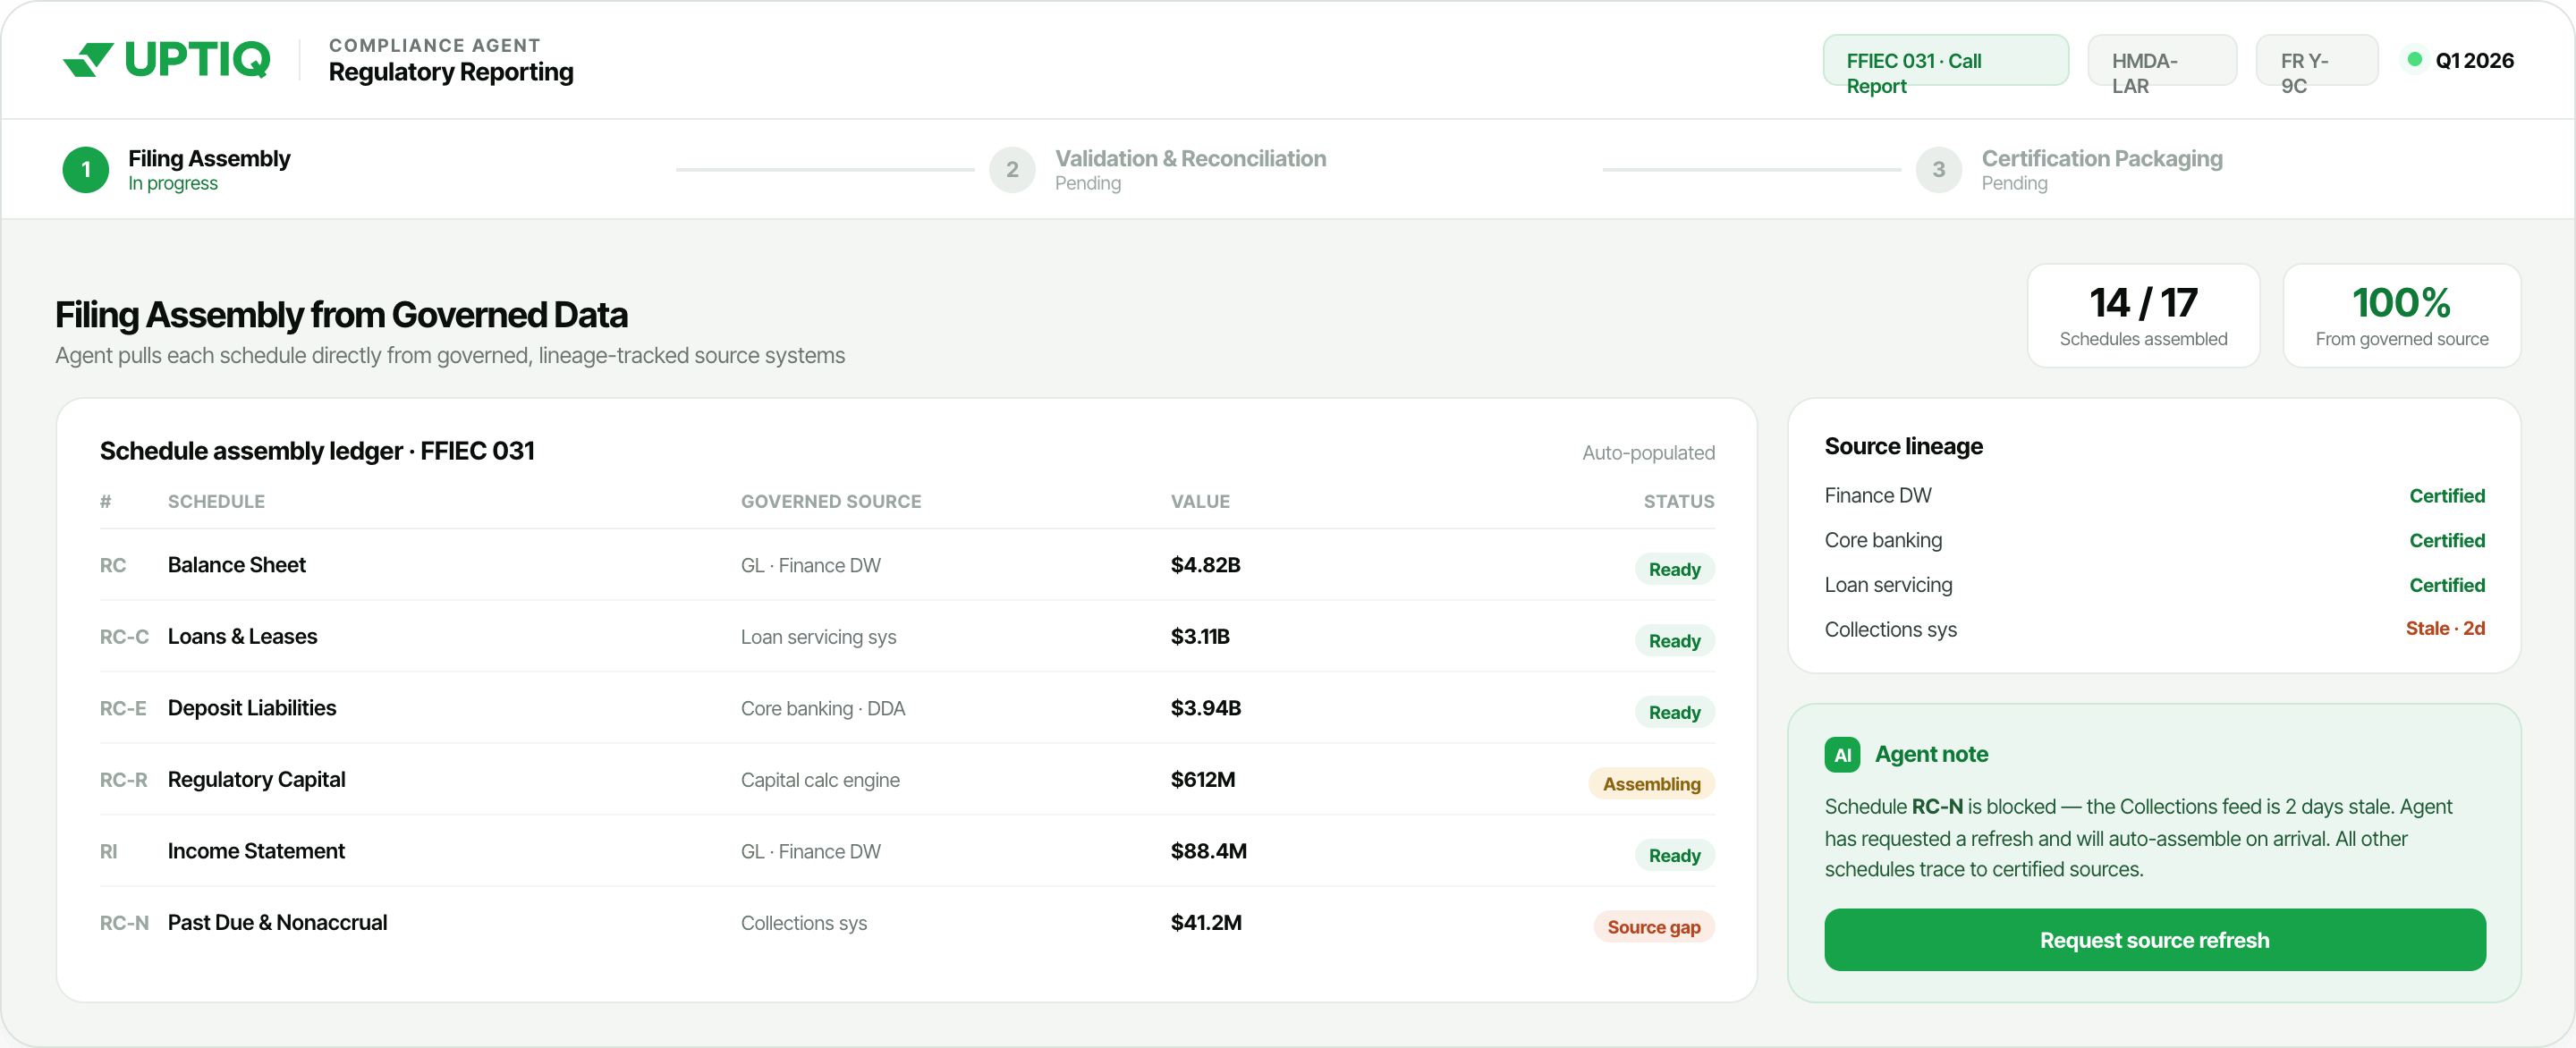Click the Request source refresh button

(2155, 940)
